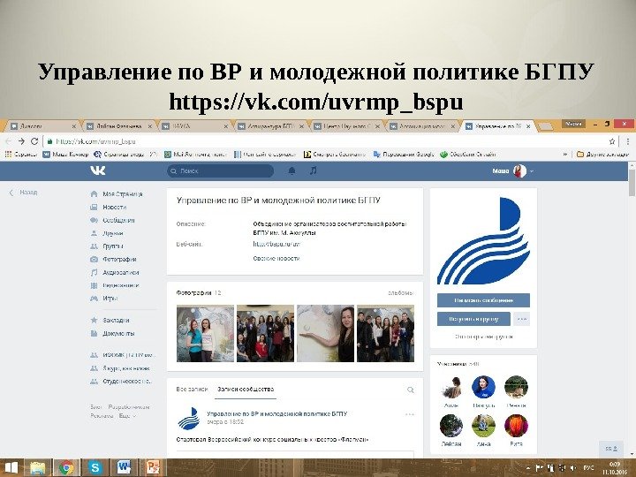Open the Переводчик Google bookmark
Viewport: 636px width, 477px height.
[x=404, y=154]
